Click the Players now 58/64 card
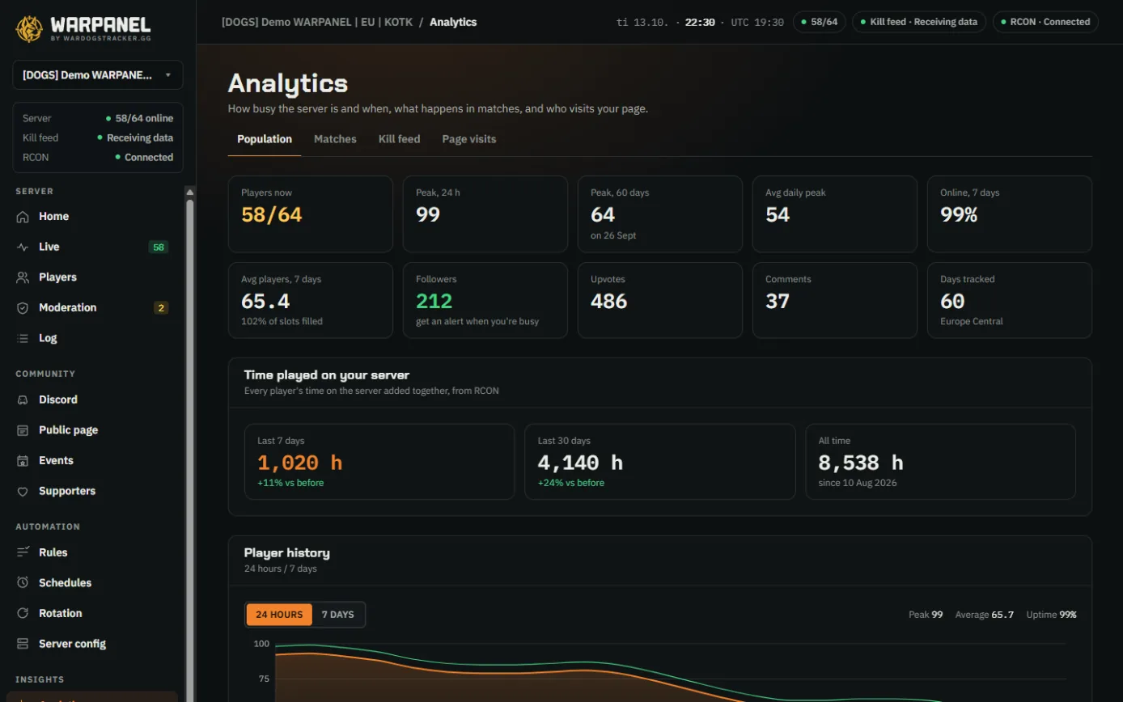 [311, 214]
